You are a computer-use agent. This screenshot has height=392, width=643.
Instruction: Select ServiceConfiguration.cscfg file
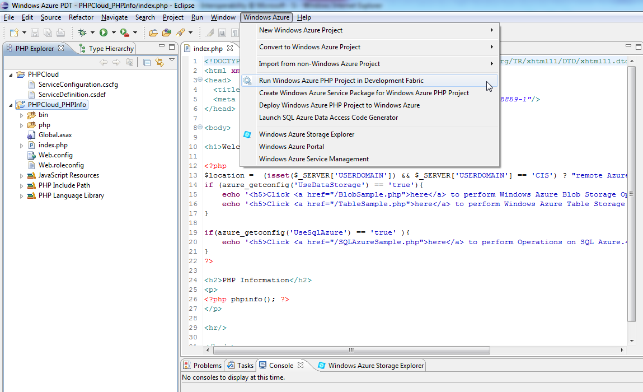pos(78,85)
